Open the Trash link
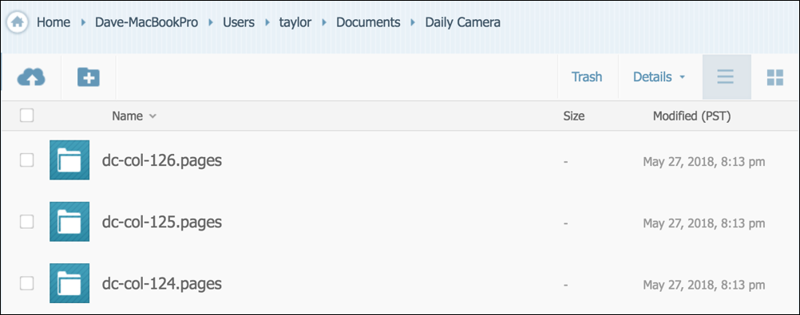This screenshot has height=315, width=800. (x=587, y=77)
